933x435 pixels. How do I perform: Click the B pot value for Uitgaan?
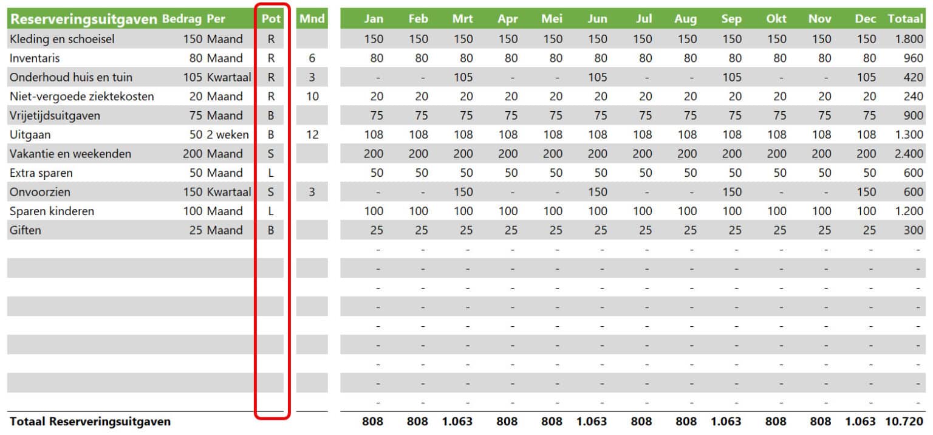(272, 134)
